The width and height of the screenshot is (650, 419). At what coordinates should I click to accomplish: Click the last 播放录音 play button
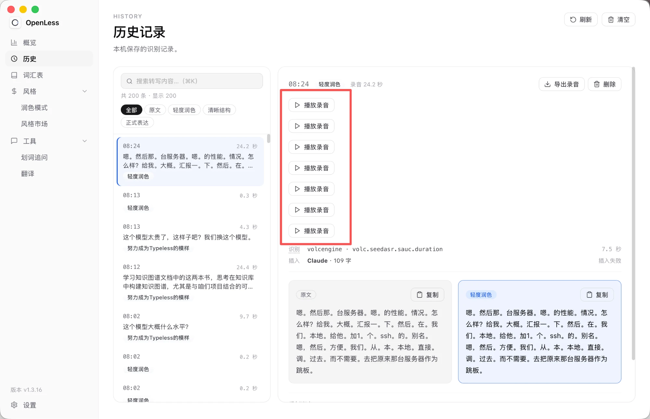click(x=311, y=231)
